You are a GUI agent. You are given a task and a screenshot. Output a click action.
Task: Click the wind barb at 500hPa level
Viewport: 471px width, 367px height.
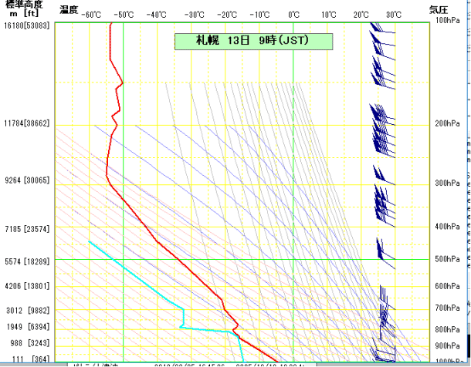point(381,251)
